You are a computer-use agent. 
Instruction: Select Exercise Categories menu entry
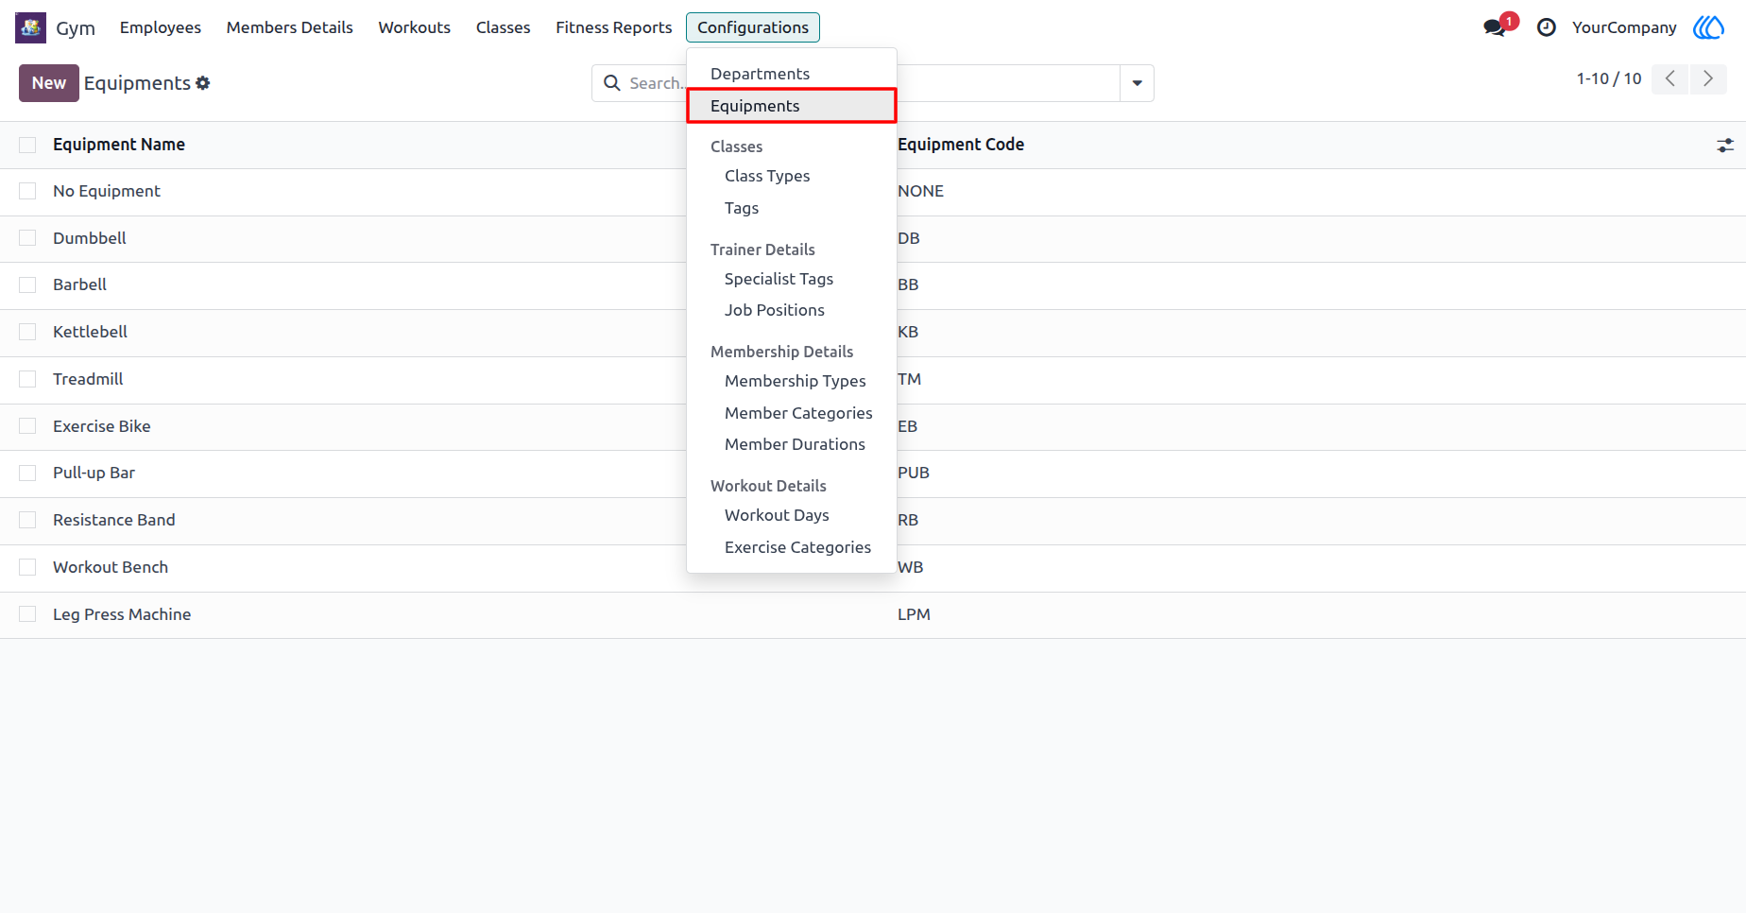797,547
